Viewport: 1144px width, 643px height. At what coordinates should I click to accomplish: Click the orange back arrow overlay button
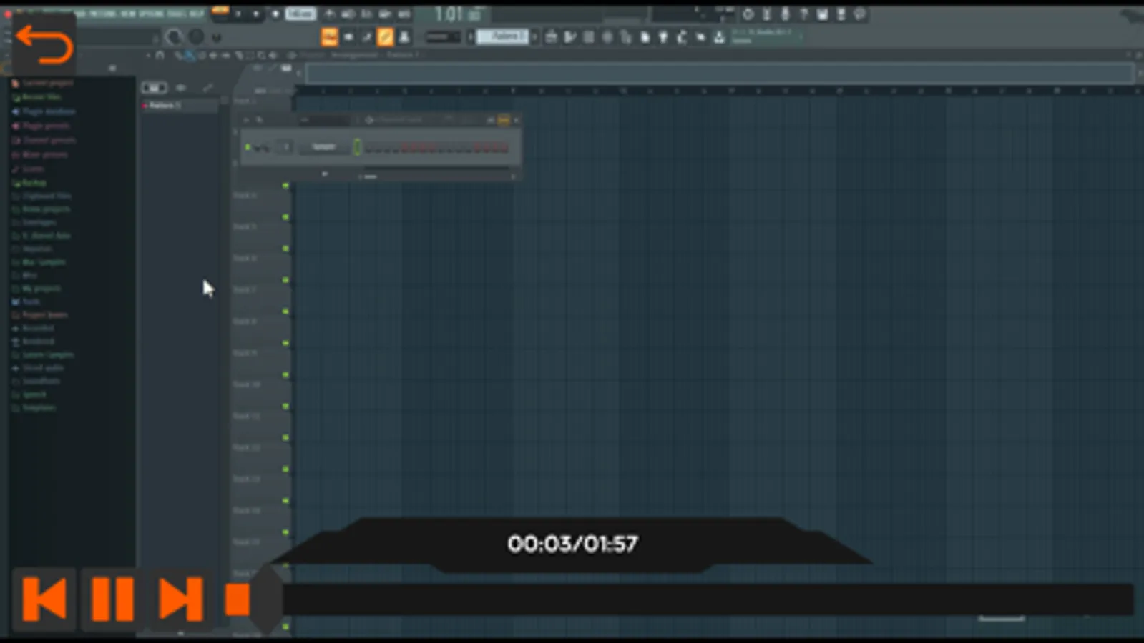pos(44,44)
